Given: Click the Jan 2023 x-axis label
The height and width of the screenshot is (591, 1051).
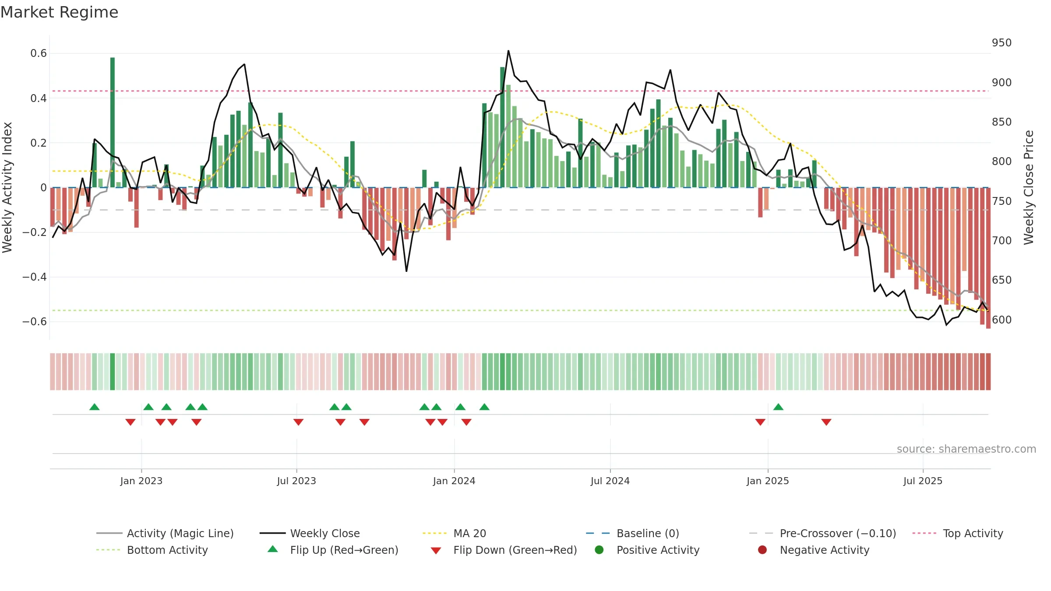Looking at the screenshot, I should (141, 481).
